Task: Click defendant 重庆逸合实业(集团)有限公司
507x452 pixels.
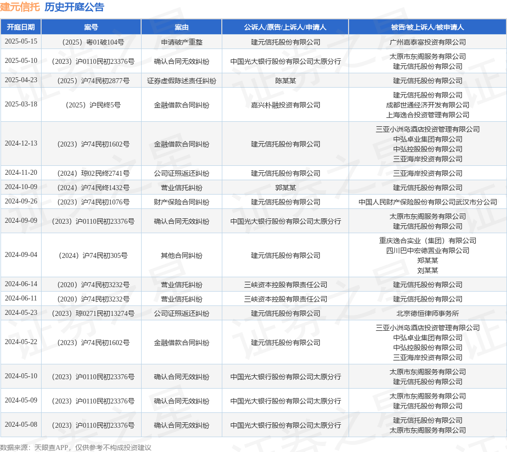Action: click(427, 241)
